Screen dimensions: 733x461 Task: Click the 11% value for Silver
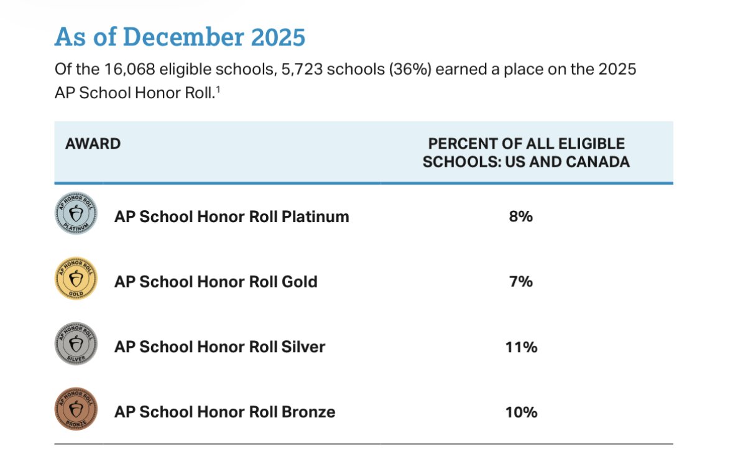(x=520, y=347)
